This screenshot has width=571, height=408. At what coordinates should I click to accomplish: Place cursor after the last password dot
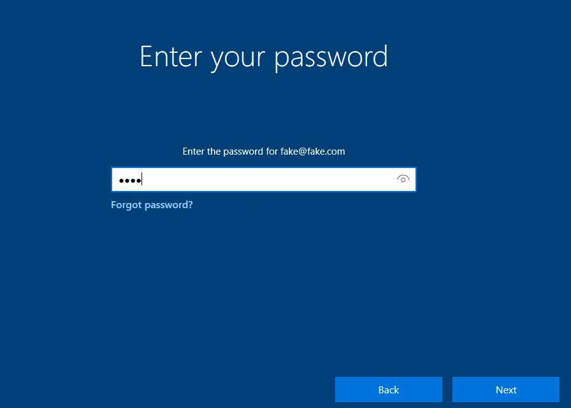point(142,179)
